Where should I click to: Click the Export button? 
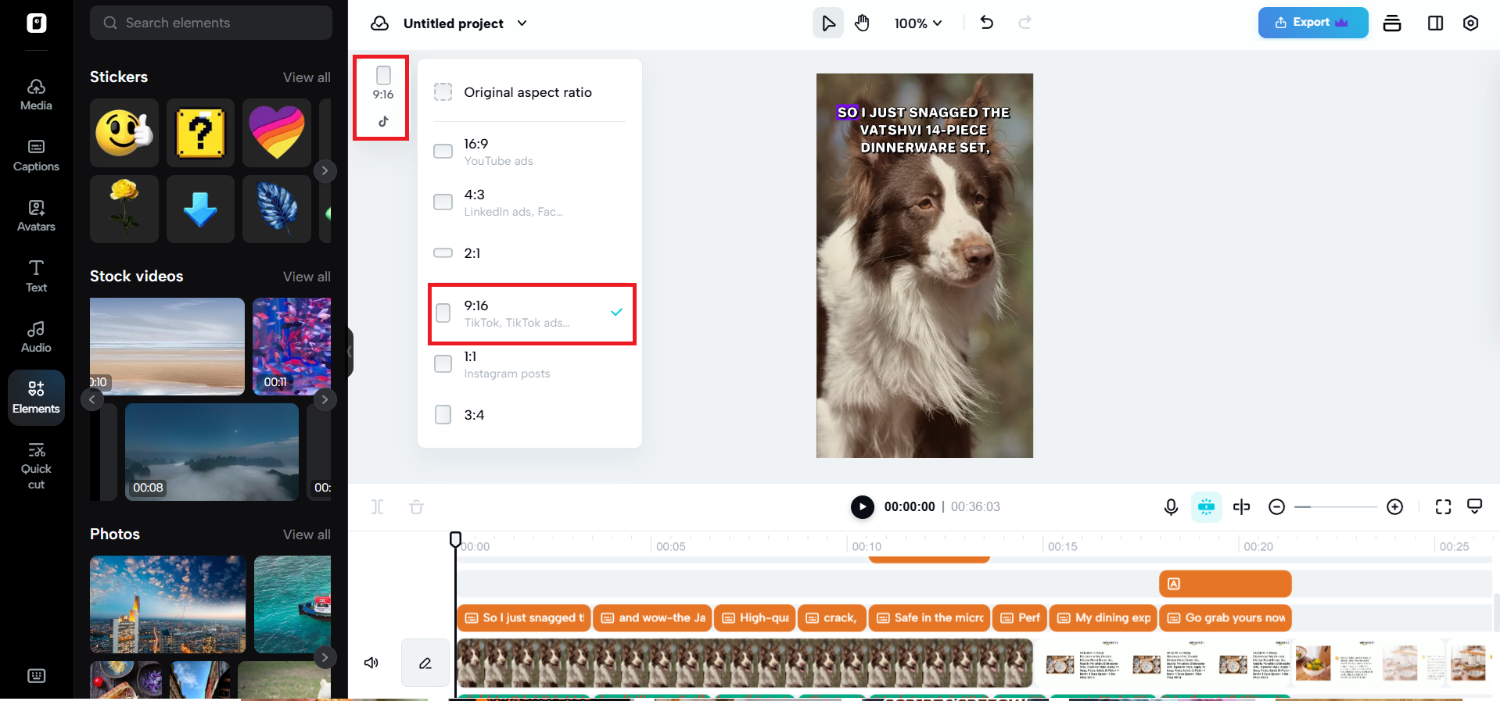1312,23
